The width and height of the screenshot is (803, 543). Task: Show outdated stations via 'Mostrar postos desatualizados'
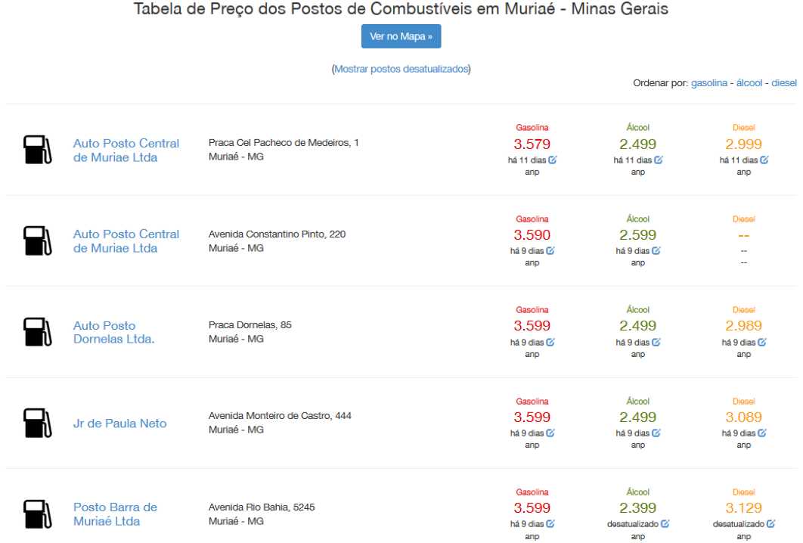click(401, 69)
